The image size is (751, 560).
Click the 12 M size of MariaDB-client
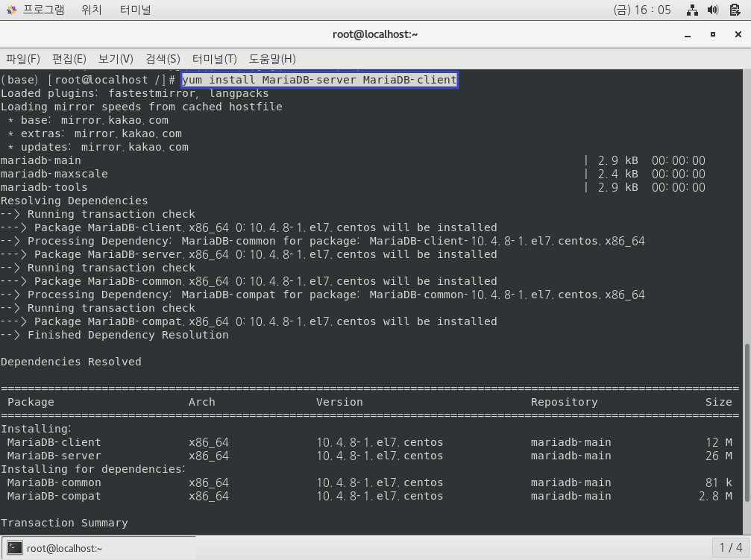[718, 442]
